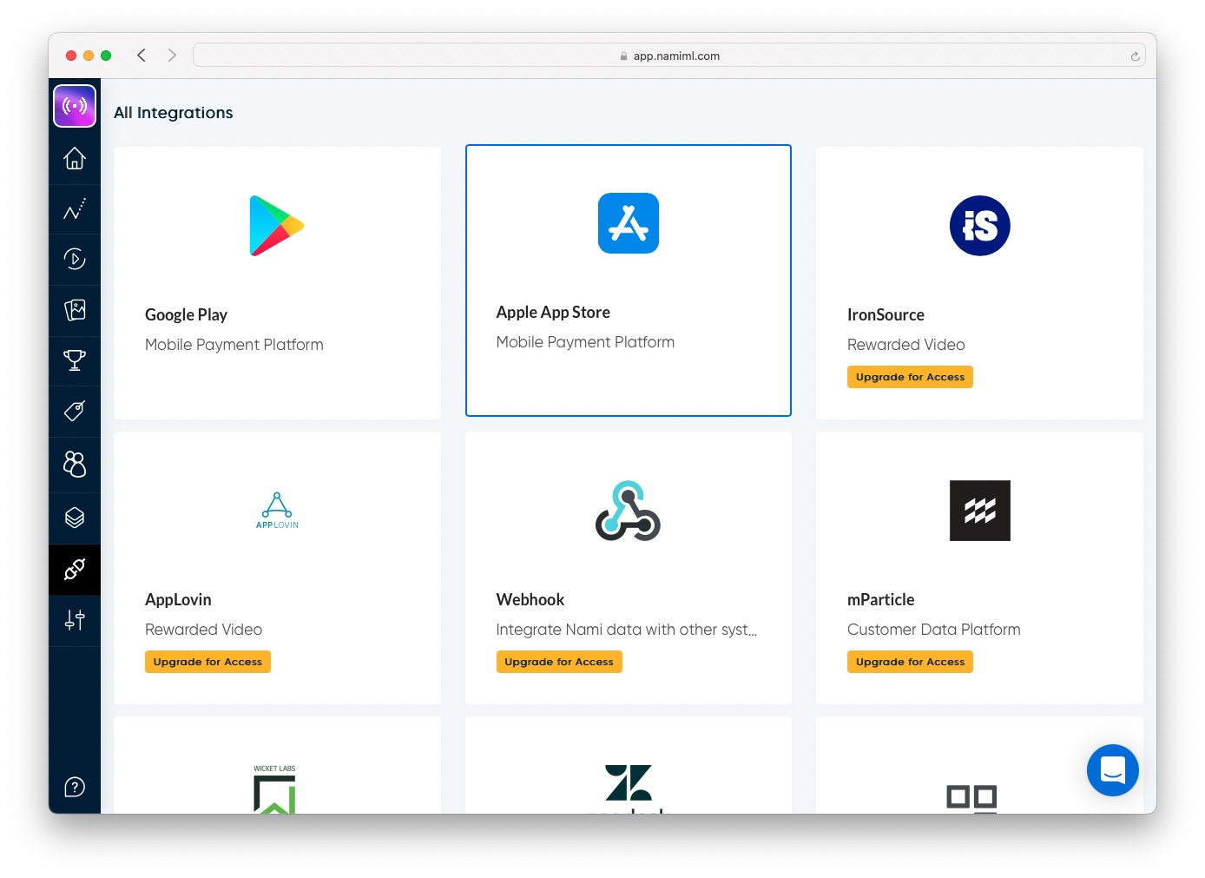Image resolution: width=1205 pixels, height=878 pixels.
Task: Click the All Integrations heading
Action: coord(174,113)
